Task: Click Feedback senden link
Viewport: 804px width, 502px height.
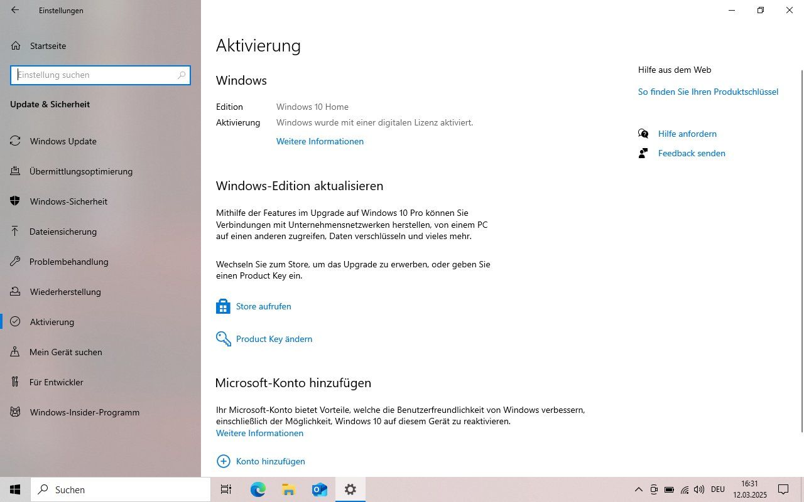Action: (692, 153)
